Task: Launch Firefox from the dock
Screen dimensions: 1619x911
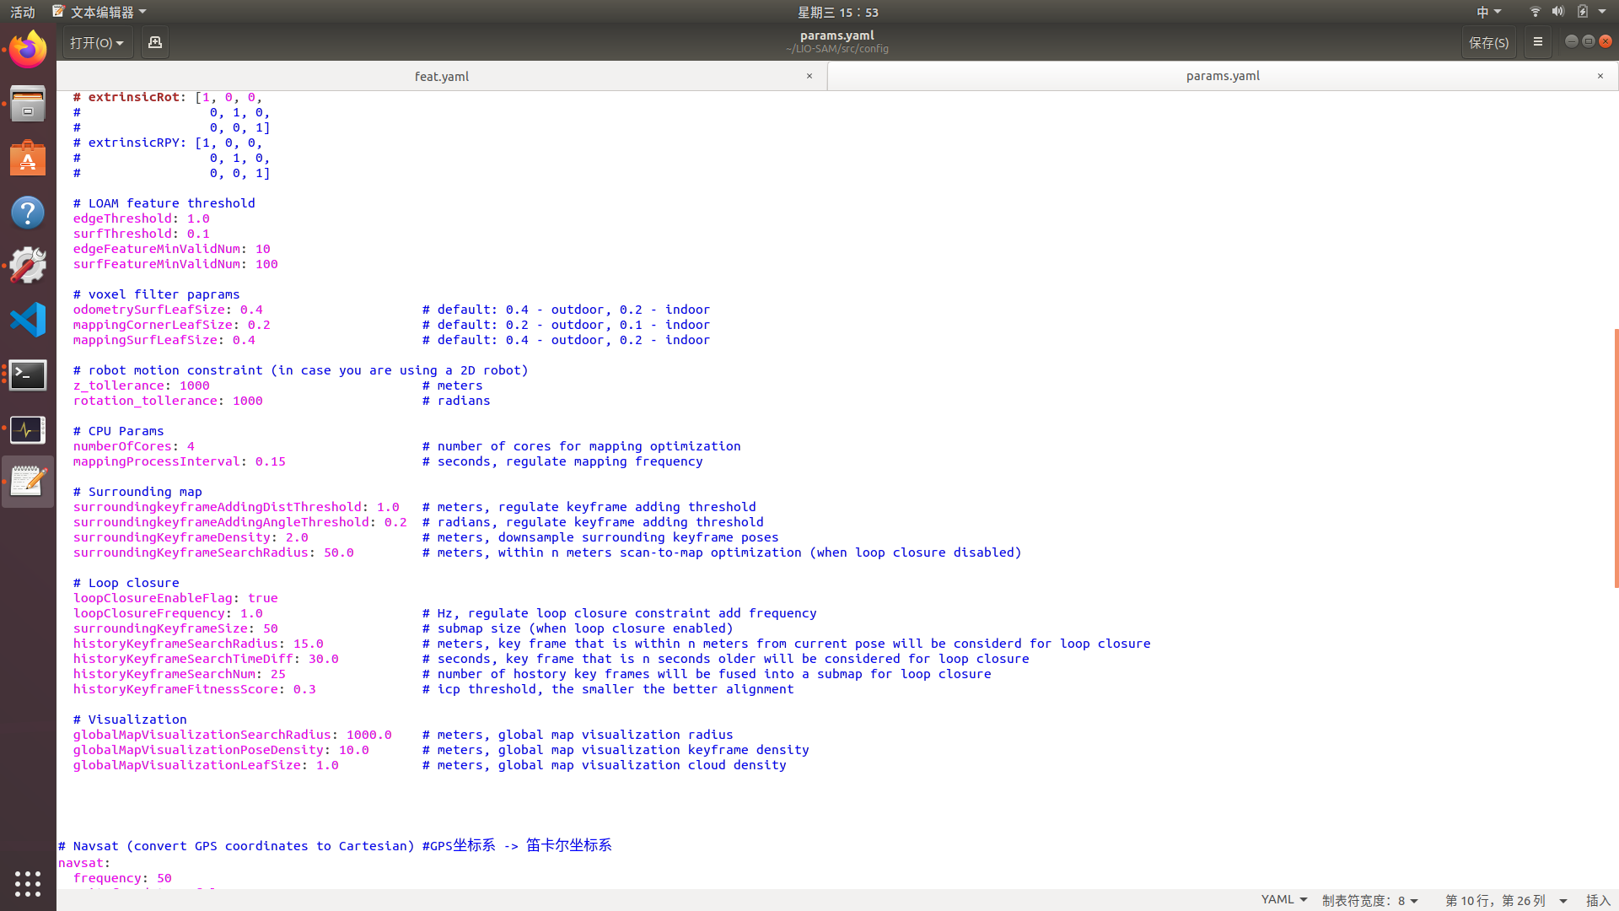Action: pyautogui.click(x=27, y=49)
